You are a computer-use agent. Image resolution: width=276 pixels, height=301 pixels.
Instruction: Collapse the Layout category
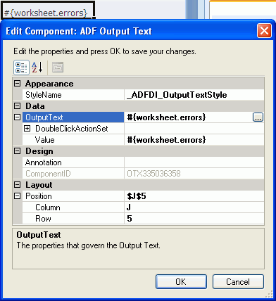click(x=18, y=185)
